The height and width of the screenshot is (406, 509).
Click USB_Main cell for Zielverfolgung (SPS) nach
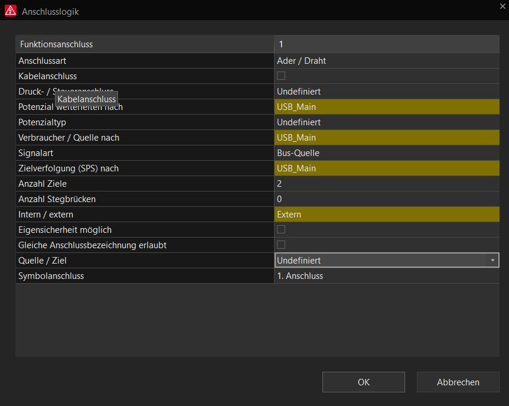point(387,168)
